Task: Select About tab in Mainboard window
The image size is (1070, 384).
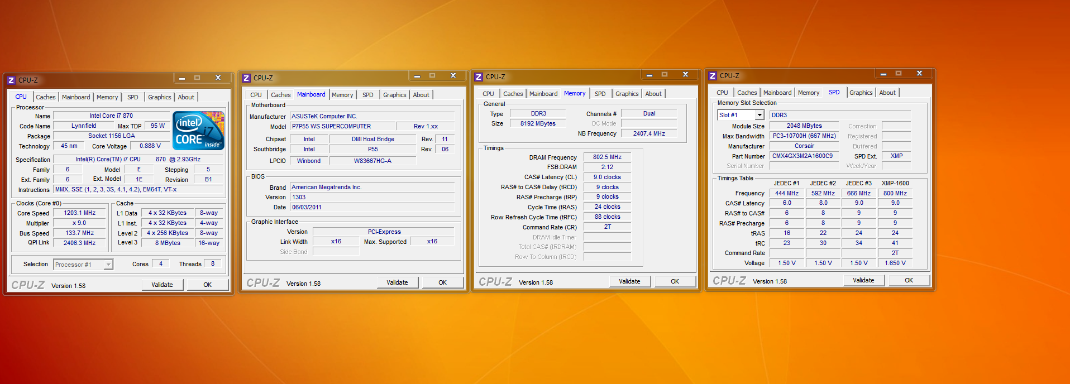Action: (x=421, y=95)
